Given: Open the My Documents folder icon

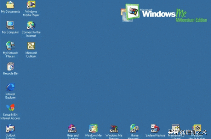Looking at the screenshot, I should (10, 5).
